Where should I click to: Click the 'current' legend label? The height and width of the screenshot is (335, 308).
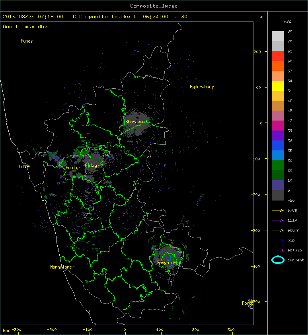pyautogui.click(x=296, y=260)
